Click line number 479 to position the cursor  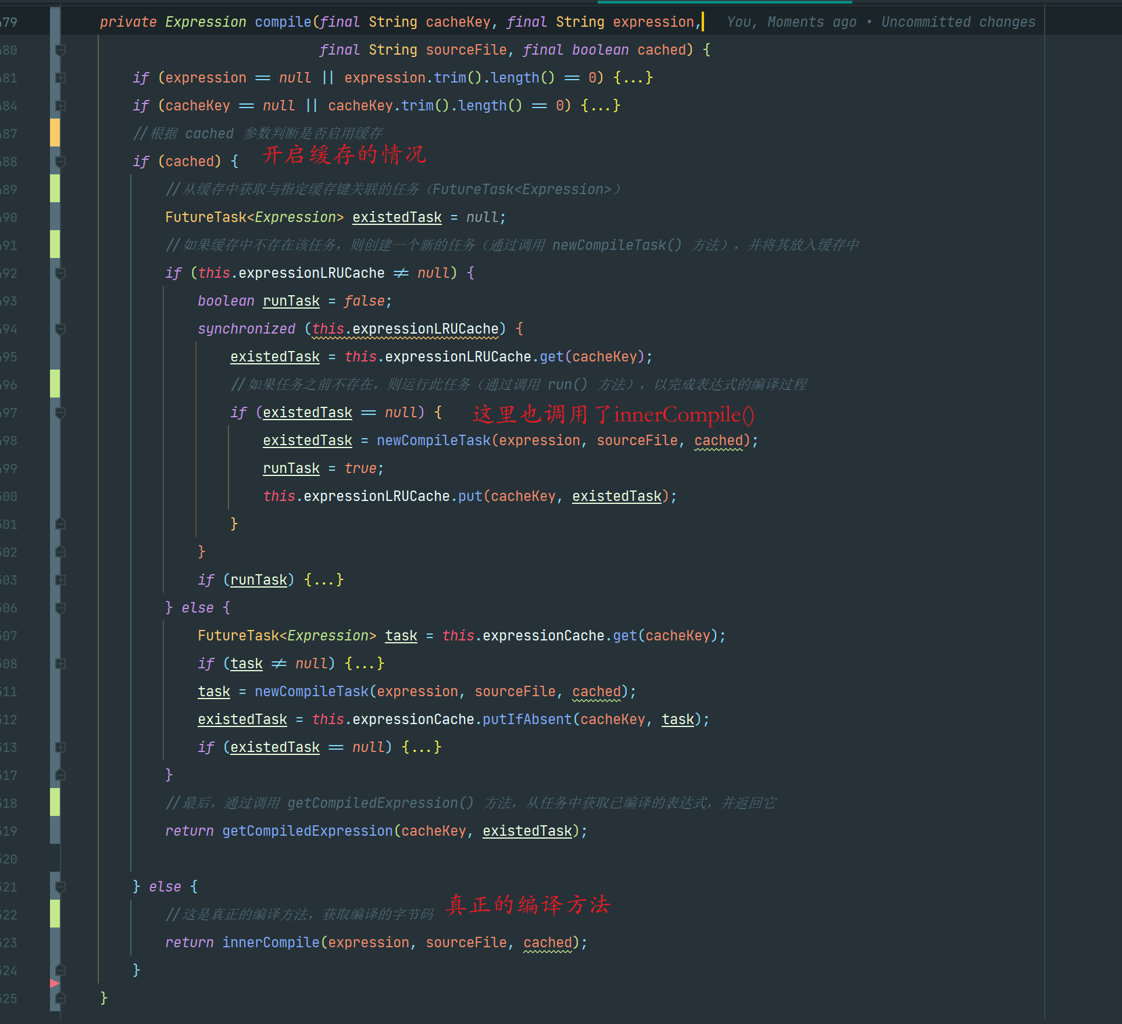[9, 22]
